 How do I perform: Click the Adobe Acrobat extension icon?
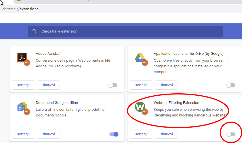click(x=22, y=58)
